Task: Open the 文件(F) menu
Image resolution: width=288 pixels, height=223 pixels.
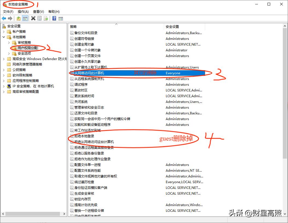Action: click(x=8, y=12)
